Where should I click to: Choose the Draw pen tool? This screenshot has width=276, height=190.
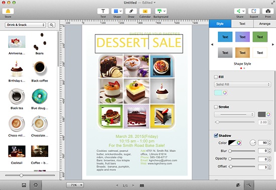tap(131, 11)
